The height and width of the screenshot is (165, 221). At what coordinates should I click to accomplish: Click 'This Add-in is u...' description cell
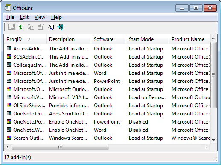coord(69,57)
